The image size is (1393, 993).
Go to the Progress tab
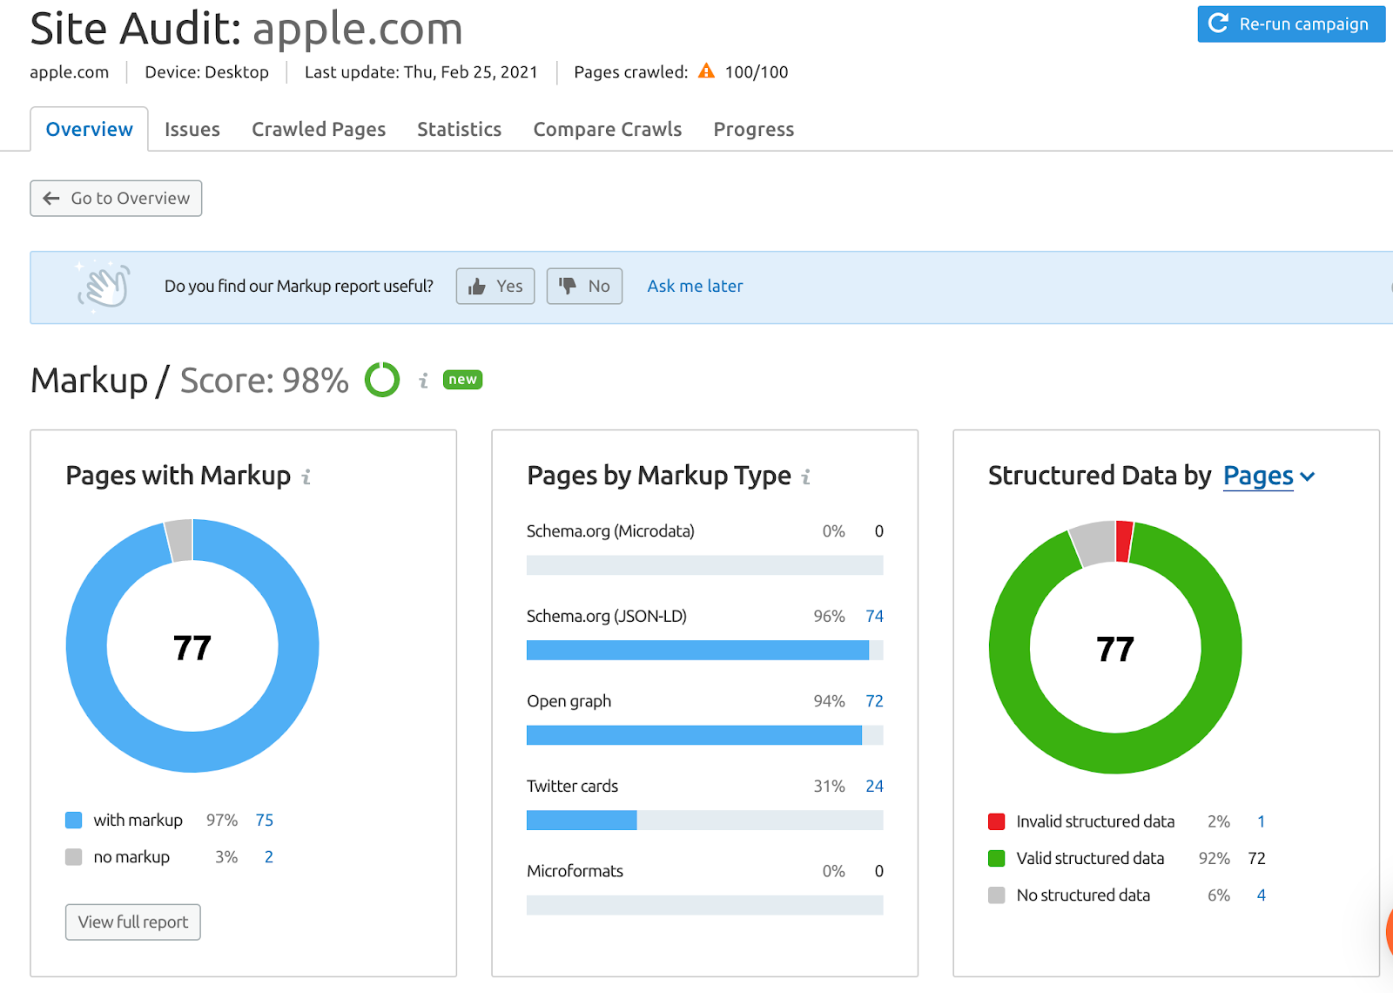pyautogui.click(x=754, y=129)
